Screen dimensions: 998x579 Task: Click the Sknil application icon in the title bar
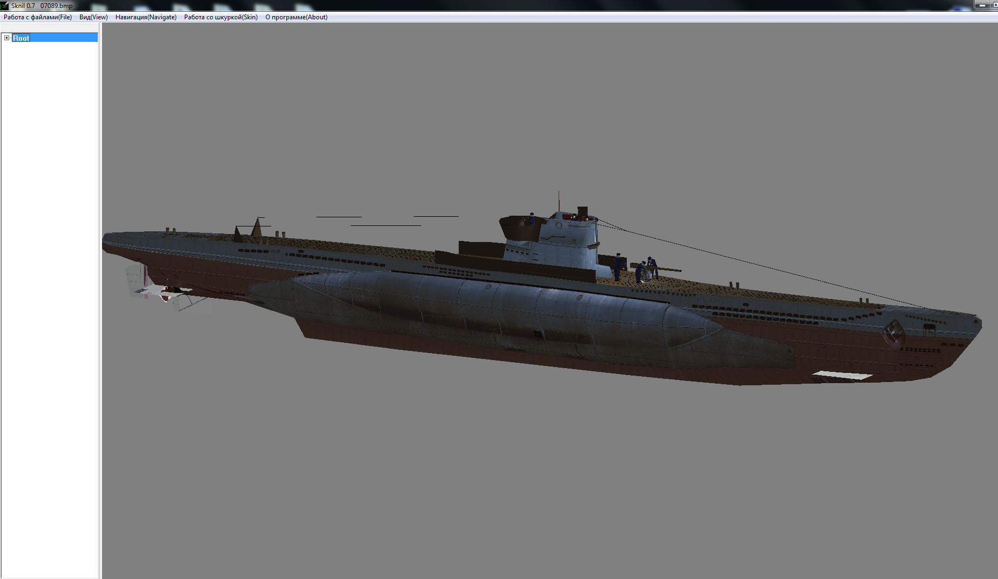(5, 5)
